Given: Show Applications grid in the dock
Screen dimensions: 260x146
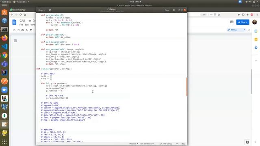Looking at the screenshot, I should coord(4,142).
